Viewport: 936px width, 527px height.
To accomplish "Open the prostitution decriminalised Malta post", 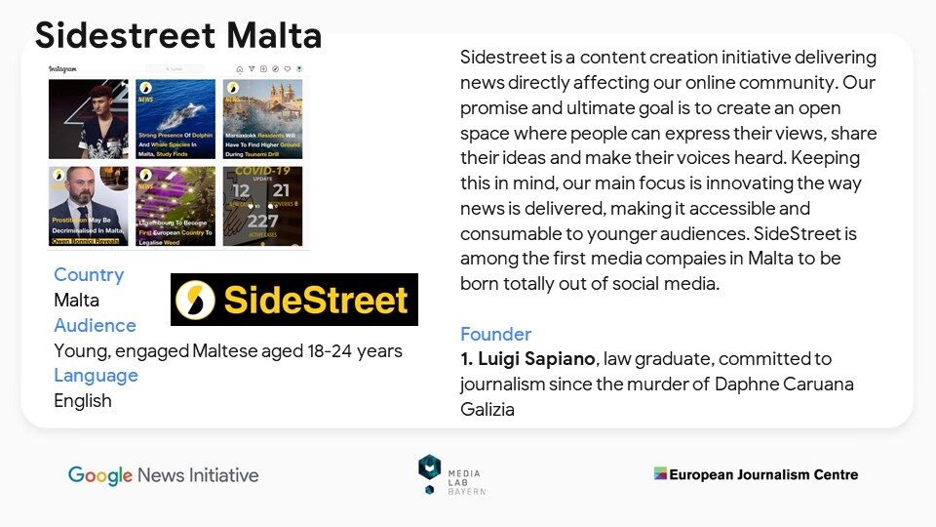I will [x=89, y=206].
